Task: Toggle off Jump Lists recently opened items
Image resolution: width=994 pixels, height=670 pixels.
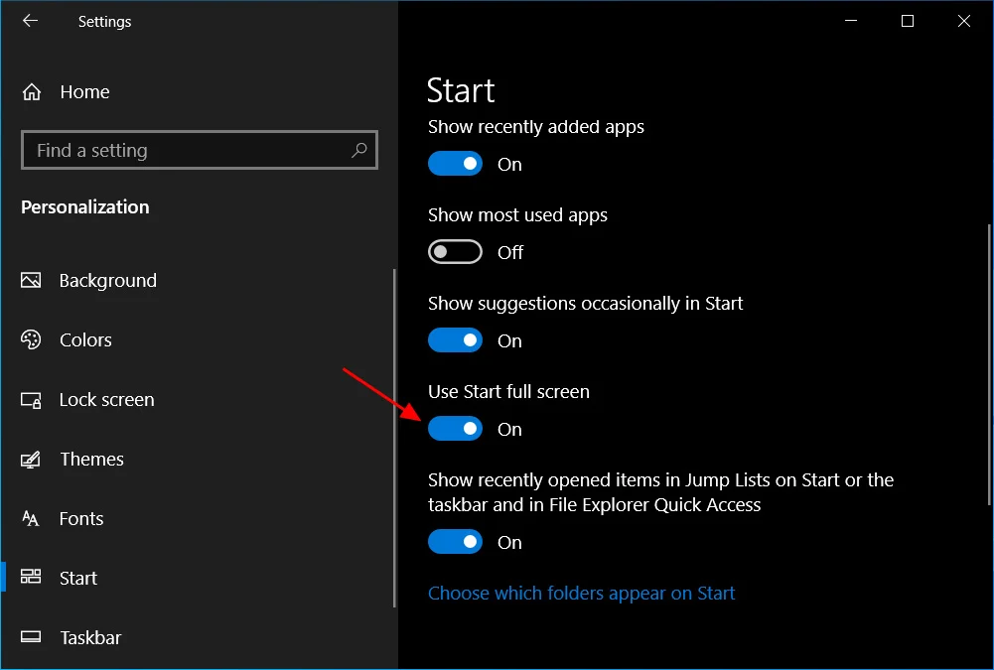Action: click(455, 541)
